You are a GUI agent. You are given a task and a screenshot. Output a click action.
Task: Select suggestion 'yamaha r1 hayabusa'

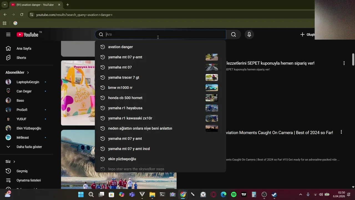point(160,108)
